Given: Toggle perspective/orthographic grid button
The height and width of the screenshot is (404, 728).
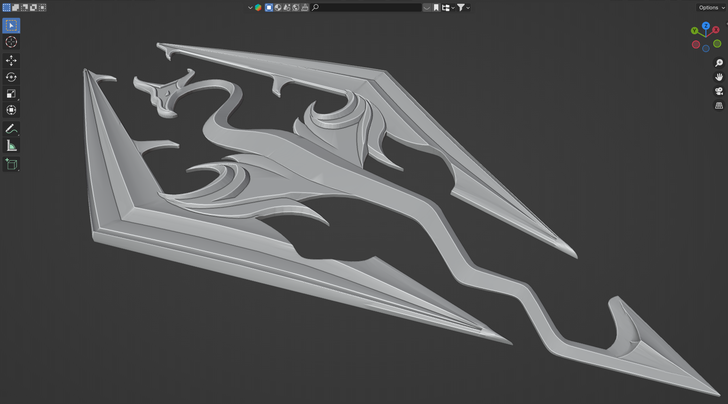Looking at the screenshot, I should [719, 106].
